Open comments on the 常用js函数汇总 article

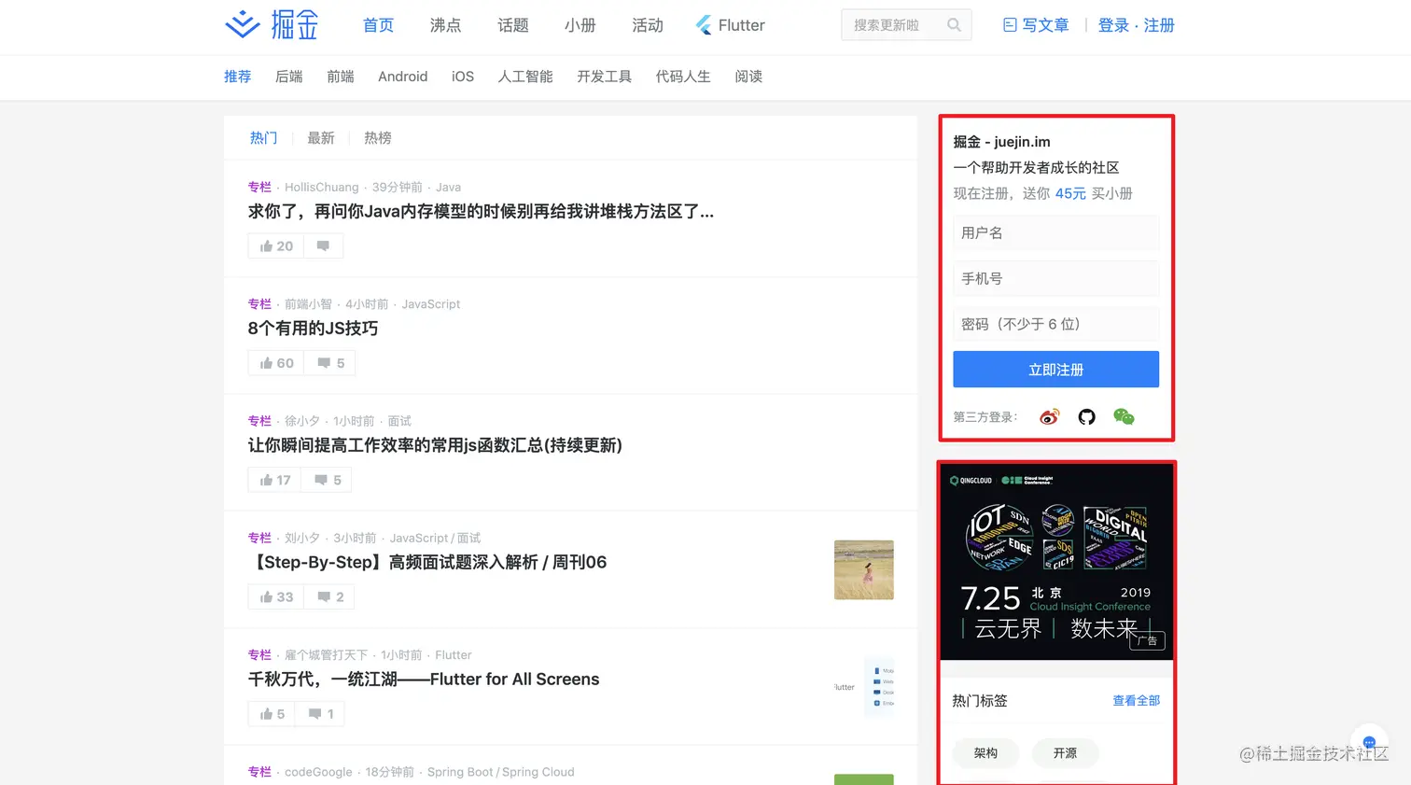point(327,480)
